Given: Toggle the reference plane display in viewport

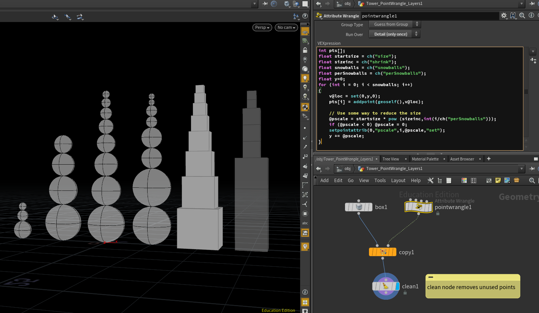Looking at the screenshot, I should (305, 33).
